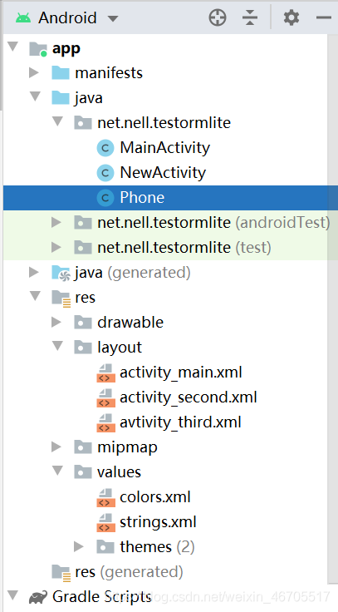Image resolution: width=338 pixels, height=612 pixels.
Task: Open the Android view dropdown
Action: coord(66,18)
